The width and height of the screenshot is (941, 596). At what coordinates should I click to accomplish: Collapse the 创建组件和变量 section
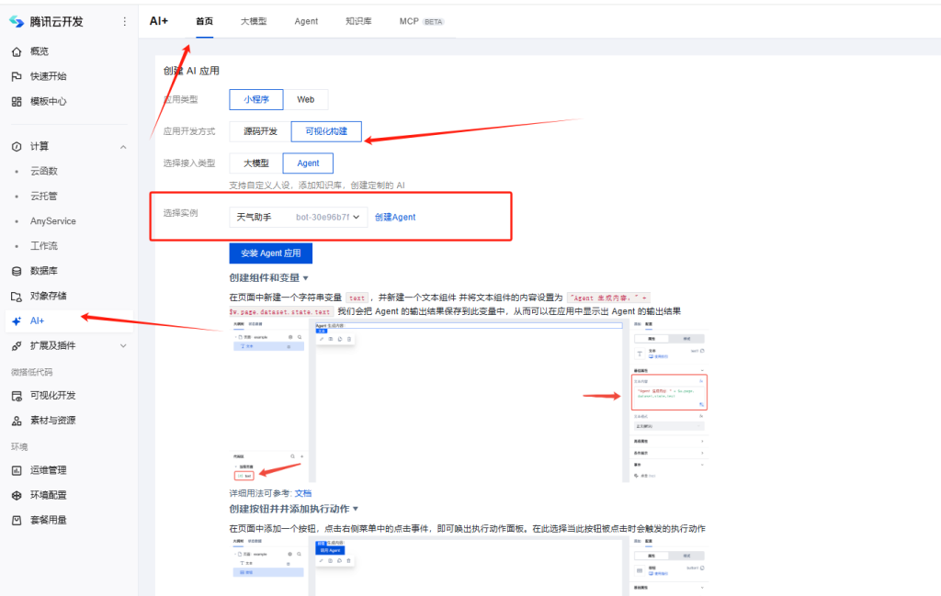click(305, 278)
